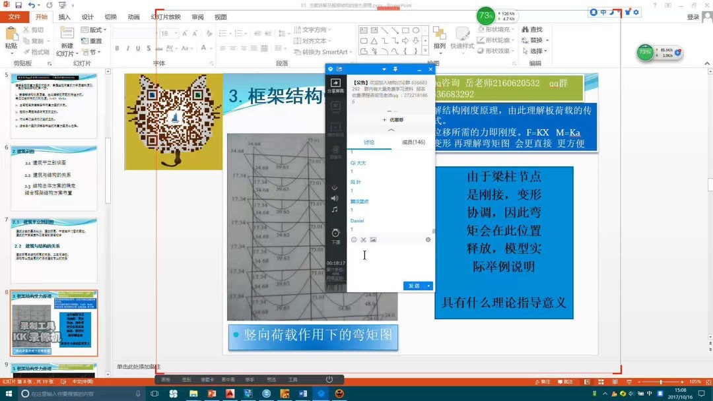This screenshot has width=713, height=401.
Task: Open the emoji picker in the chat box
Action: [x=354, y=239]
